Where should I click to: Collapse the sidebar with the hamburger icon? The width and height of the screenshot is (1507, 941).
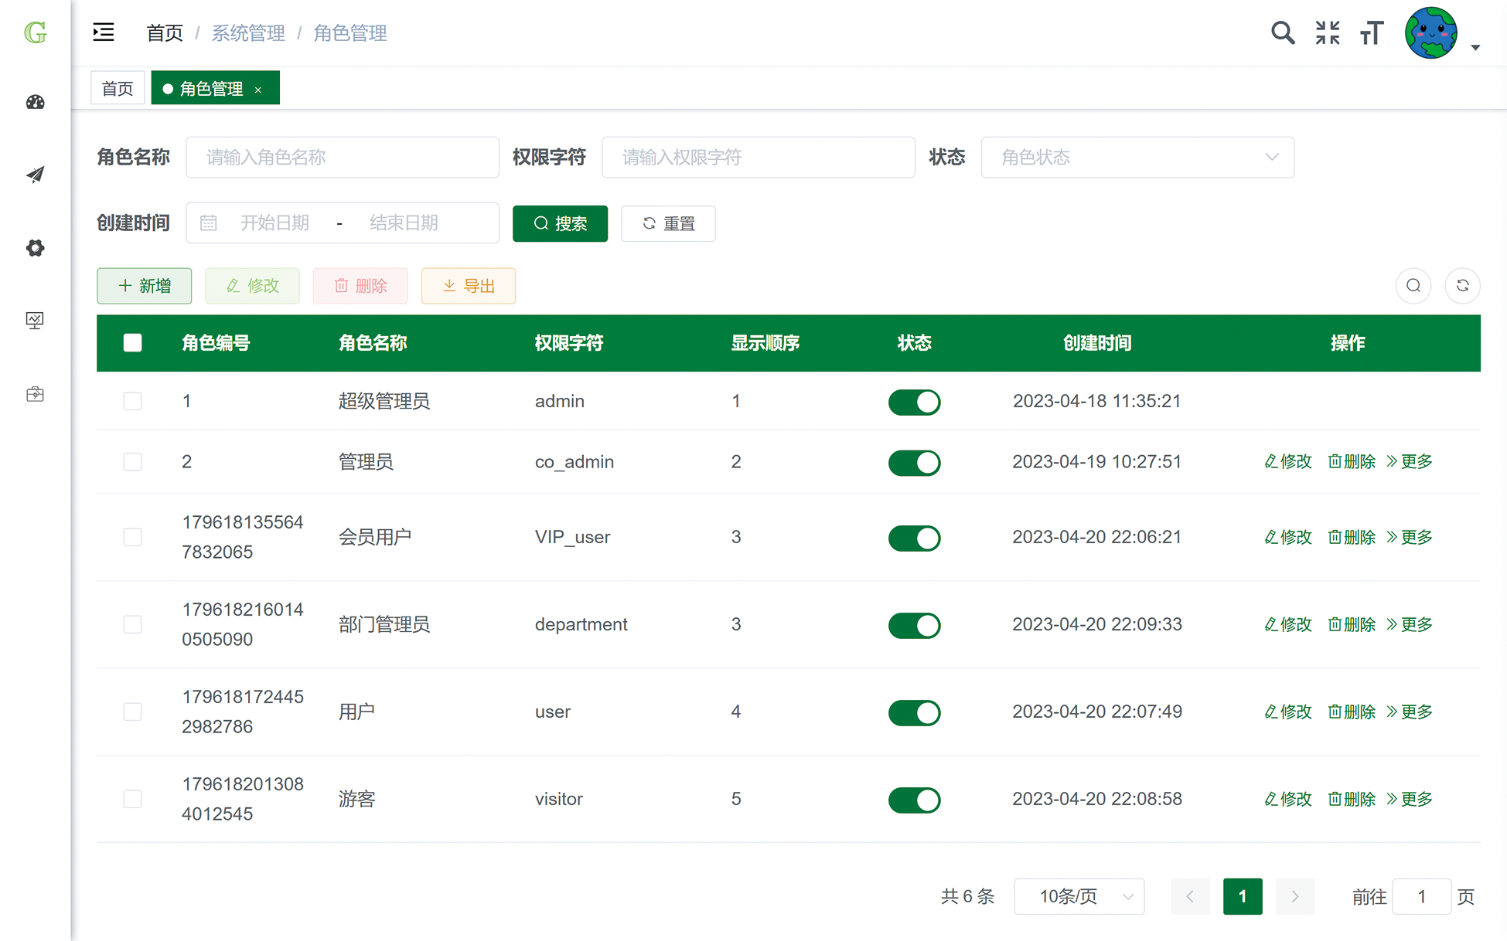104,32
